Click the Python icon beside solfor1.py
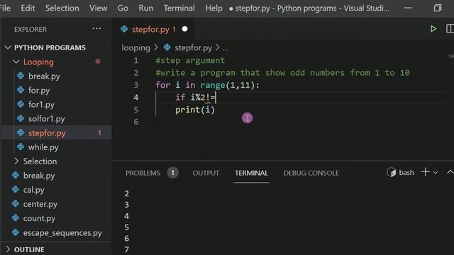Screen dimensions: 454x255 21,118
